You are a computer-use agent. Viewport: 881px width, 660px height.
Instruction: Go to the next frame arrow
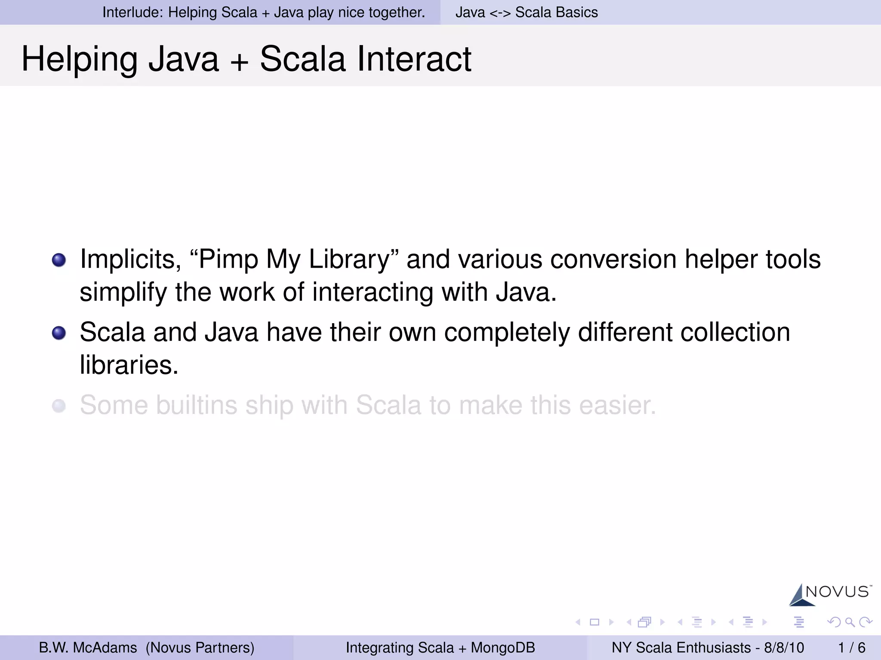click(662, 622)
